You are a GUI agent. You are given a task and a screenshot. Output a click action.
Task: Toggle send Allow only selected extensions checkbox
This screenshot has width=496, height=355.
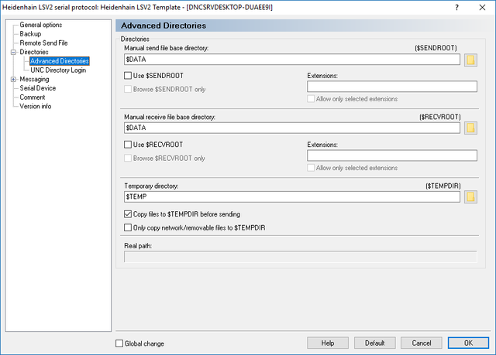pos(311,99)
